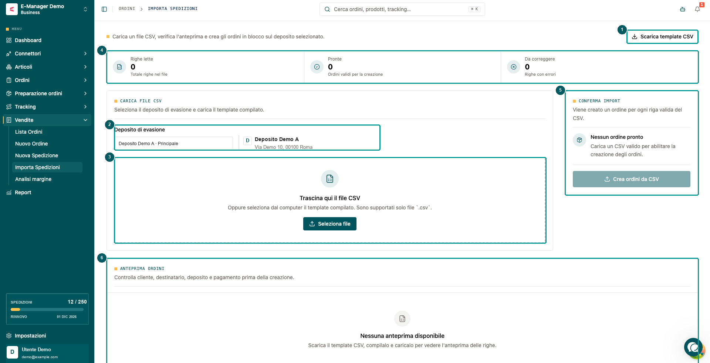Open the workspace switcher chevrons
Image resolution: width=710 pixels, height=363 pixels.
point(85,9)
